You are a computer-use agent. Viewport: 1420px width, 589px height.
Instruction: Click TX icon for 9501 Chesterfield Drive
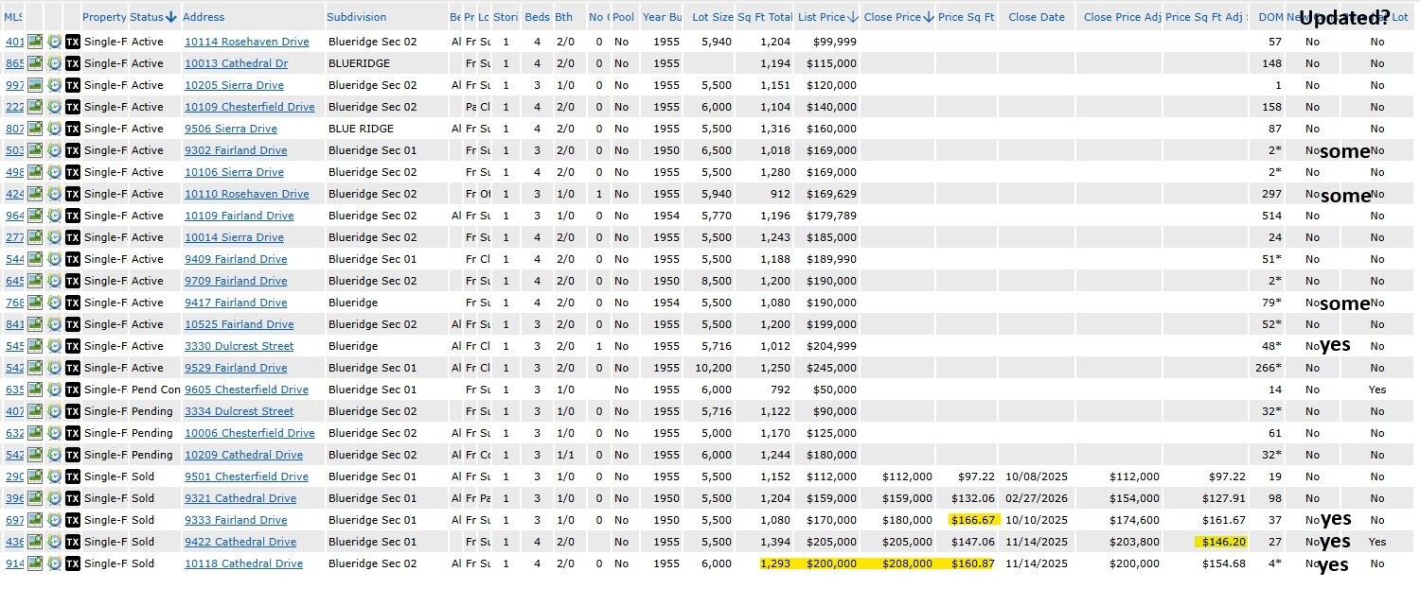click(72, 476)
